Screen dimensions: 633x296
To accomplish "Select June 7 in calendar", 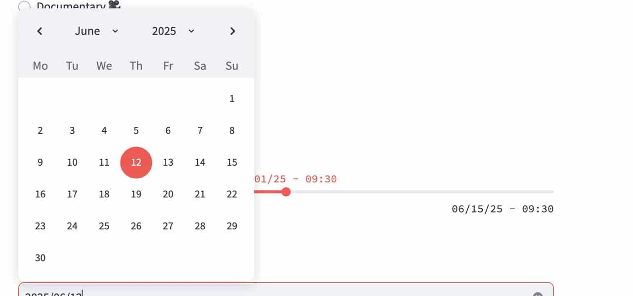I will (x=200, y=131).
